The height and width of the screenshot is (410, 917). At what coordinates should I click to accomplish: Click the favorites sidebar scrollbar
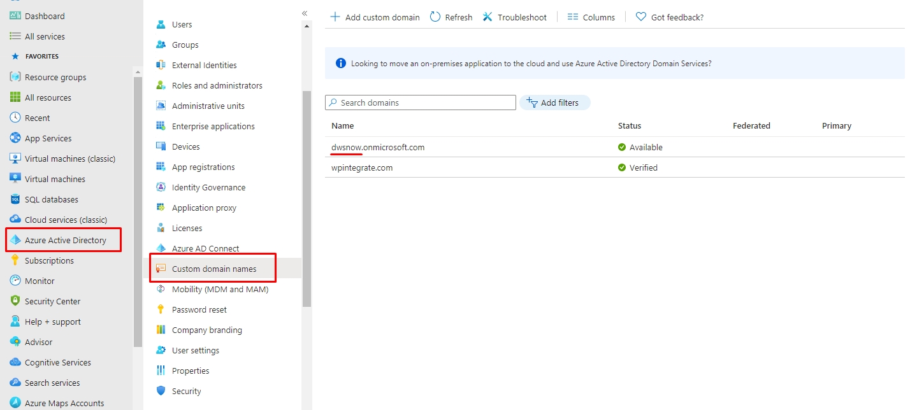[138, 212]
